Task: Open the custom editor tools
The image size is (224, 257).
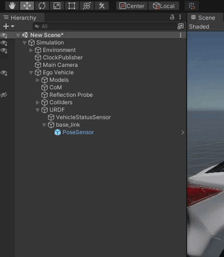Action: coord(102,6)
